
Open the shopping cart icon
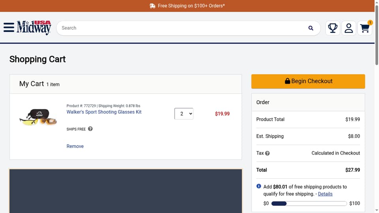click(x=365, y=28)
